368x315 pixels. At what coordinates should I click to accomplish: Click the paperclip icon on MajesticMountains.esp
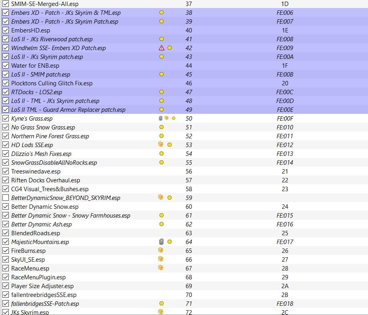(x=161, y=242)
